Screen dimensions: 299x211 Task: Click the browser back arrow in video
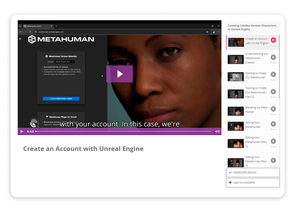point(20,32)
